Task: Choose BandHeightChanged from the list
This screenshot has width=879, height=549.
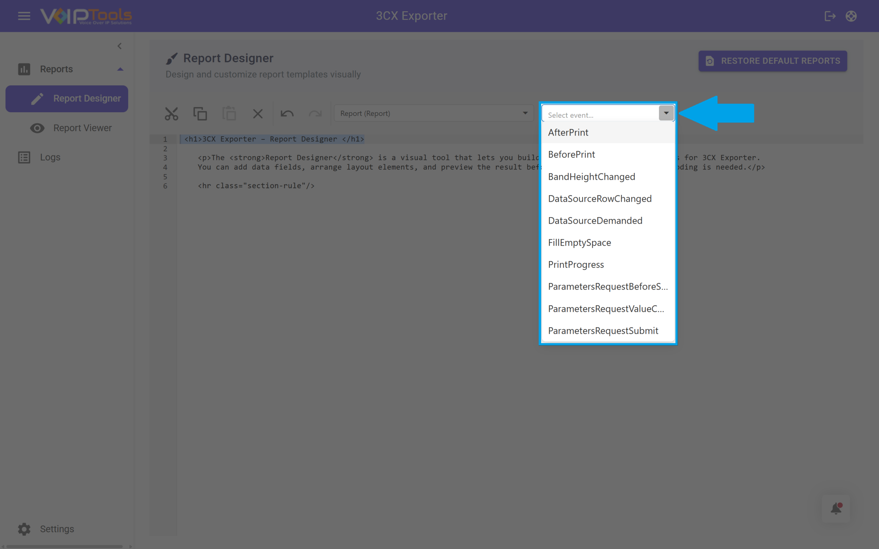Action: [x=608, y=176]
